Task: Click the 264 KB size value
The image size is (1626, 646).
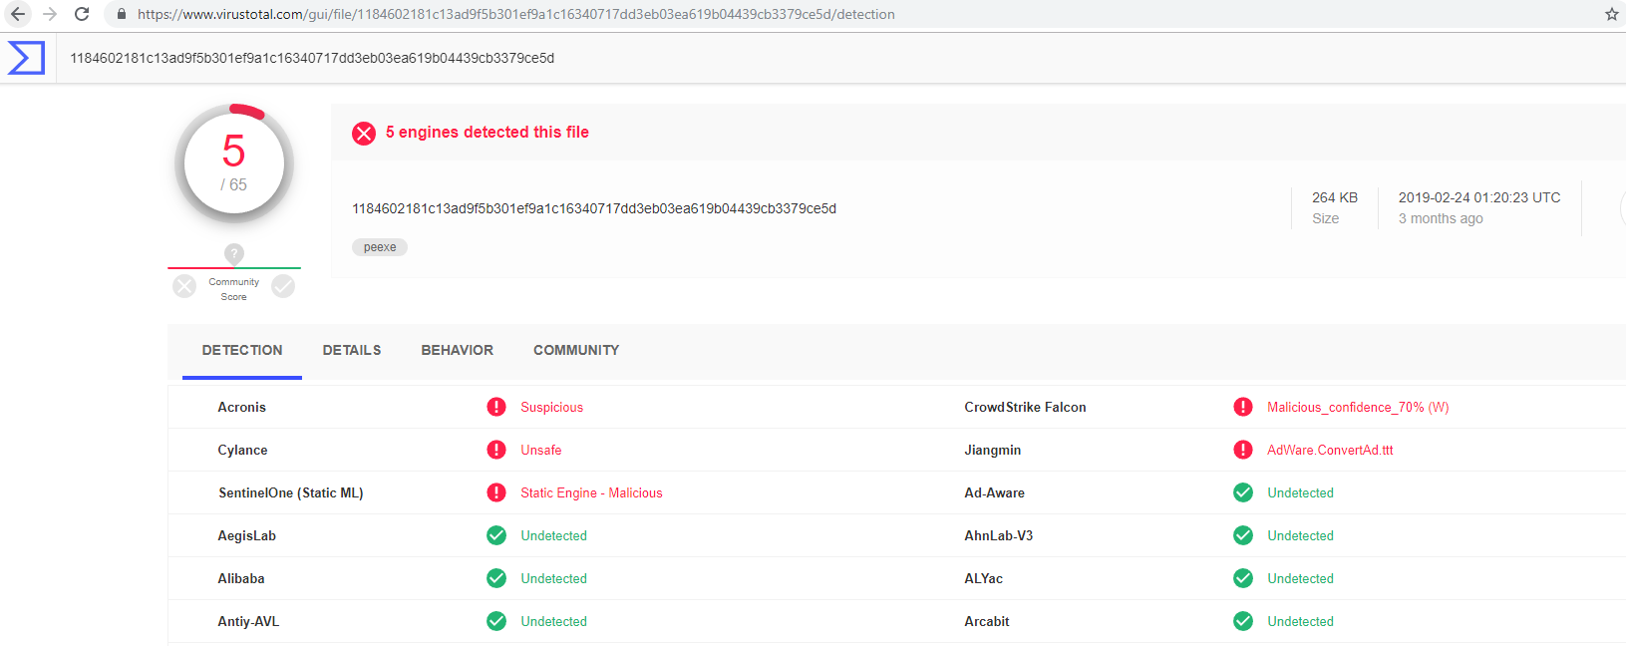Action: point(1335,197)
